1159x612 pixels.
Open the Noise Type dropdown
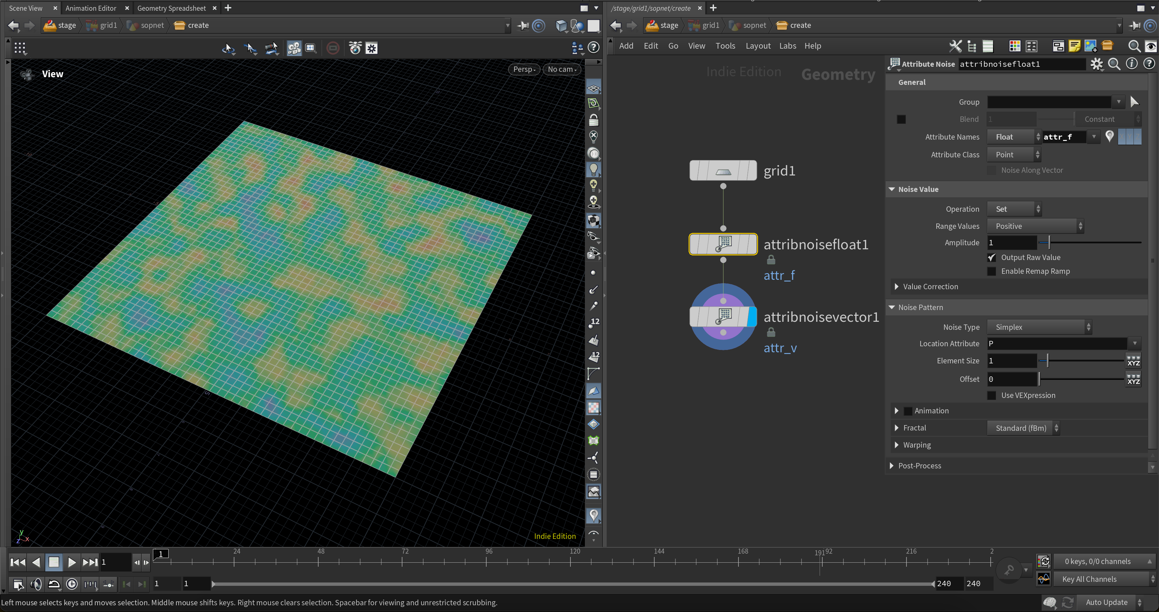[1039, 327]
